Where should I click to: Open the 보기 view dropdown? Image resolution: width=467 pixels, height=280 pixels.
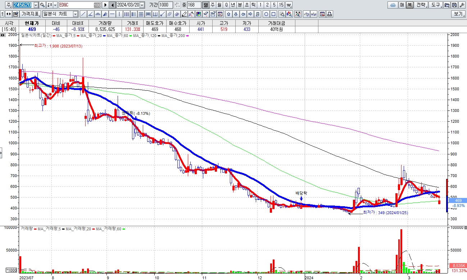coord(458,14)
